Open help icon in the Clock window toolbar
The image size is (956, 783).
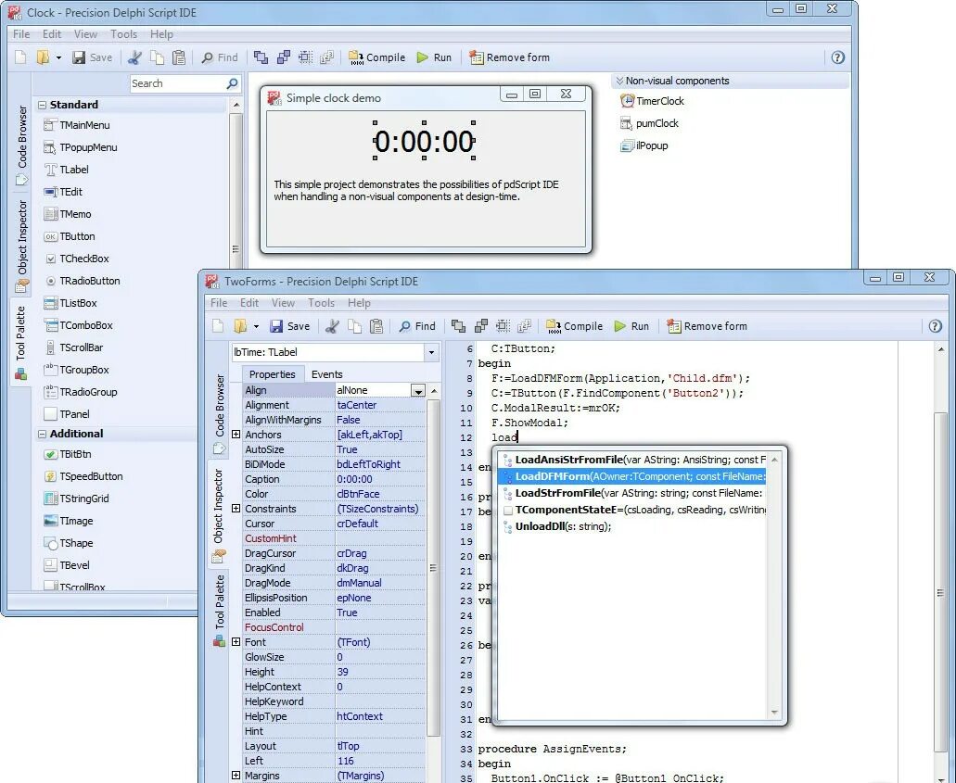(837, 57)
